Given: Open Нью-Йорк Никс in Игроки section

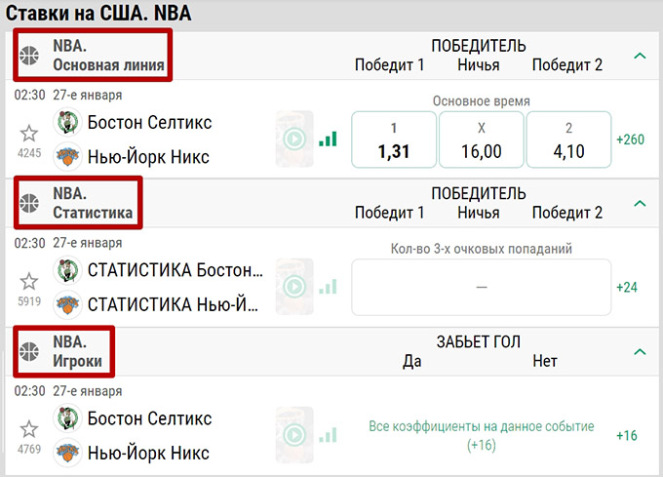Looking at the screenshot, I should pyautogui.click(x=148, y=453).
